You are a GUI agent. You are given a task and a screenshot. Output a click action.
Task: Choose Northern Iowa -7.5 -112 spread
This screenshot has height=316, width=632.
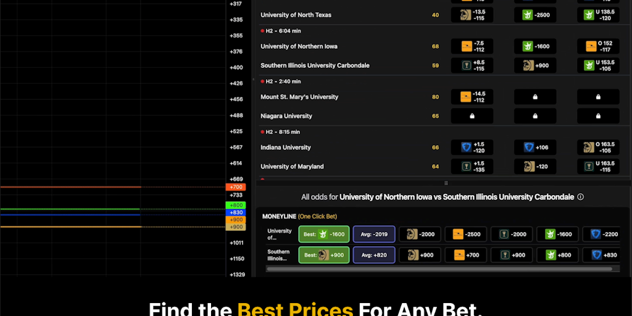tap(472, 46)
